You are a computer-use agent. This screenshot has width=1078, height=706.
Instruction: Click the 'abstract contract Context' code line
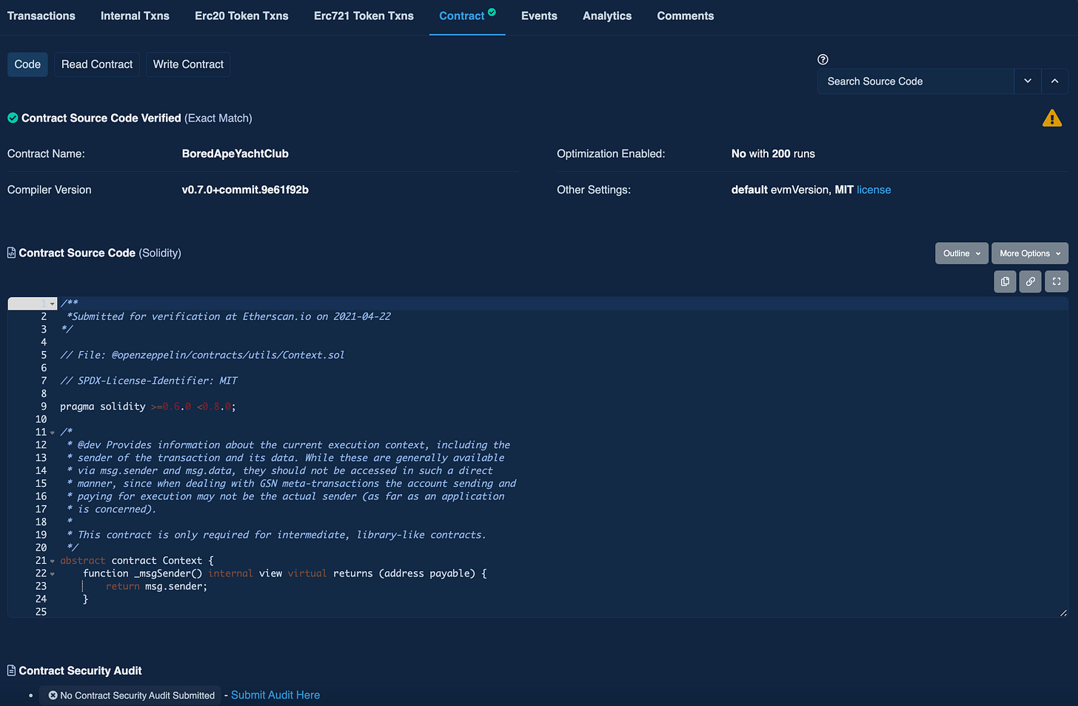[x=137, y=560]
